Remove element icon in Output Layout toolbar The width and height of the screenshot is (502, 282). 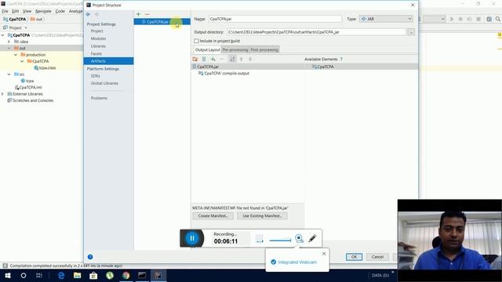click(x=222, y=60)
